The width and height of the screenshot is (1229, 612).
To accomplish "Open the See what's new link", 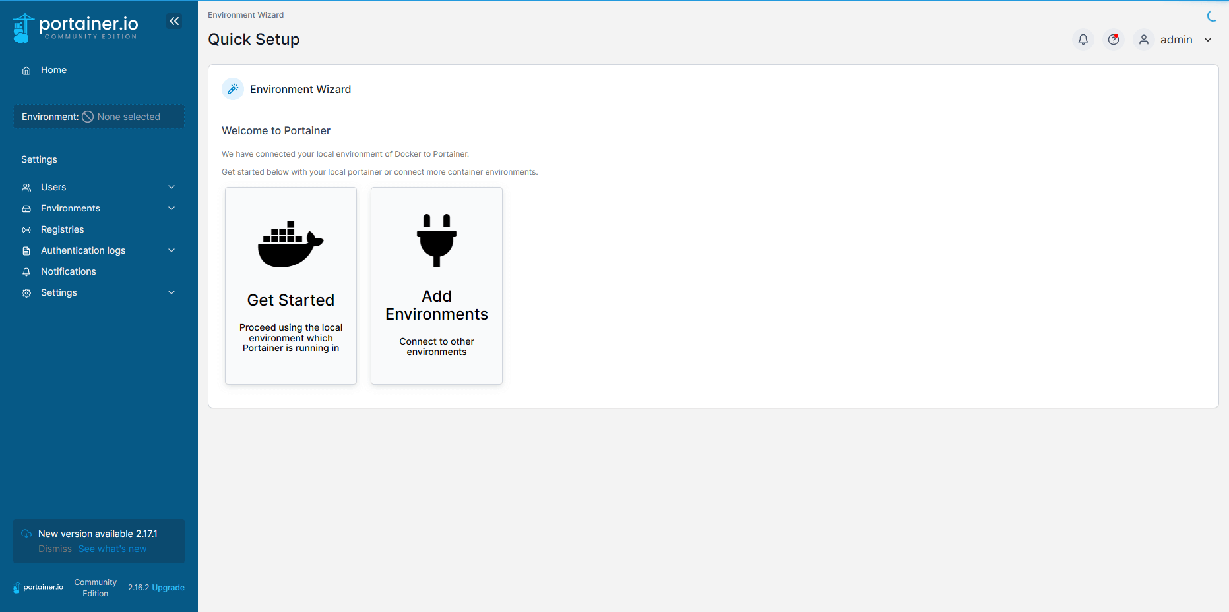I will (112, 549).
